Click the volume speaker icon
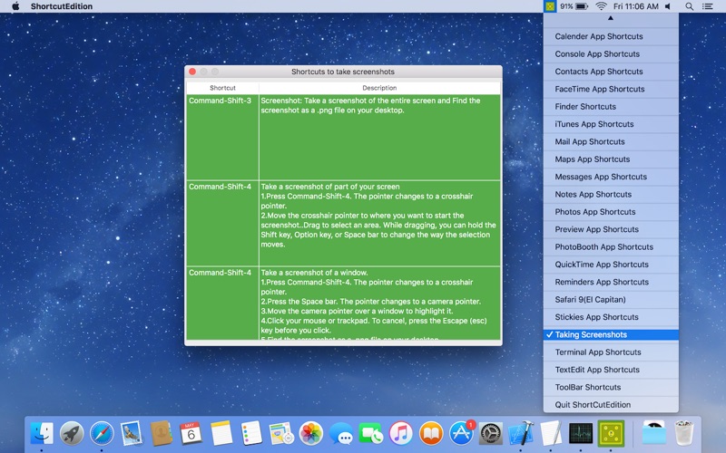The height and width of the screenshot is (453, 726). (670, 6)
